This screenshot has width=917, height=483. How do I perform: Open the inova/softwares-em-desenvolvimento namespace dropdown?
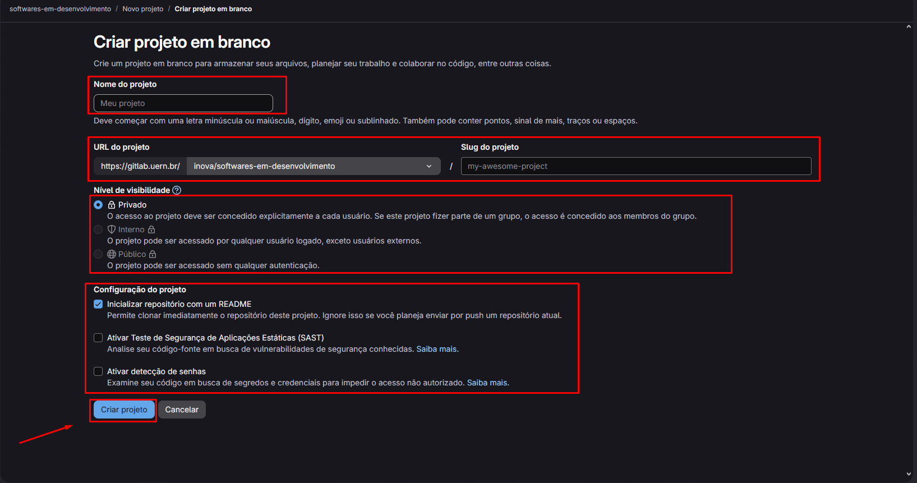click(314, 166)
